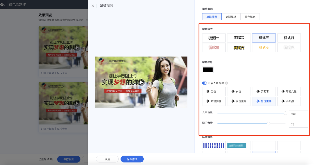Switch to the 高斯模糊 crop tab
314x165 pixels.
[x=231, y=16]
